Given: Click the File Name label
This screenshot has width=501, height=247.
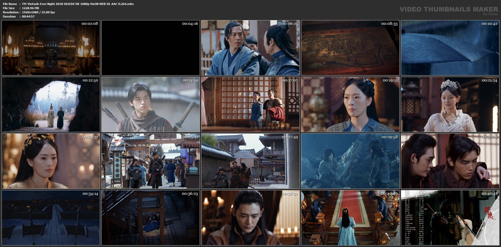Looking at the screenshot, I should point(10,4).
